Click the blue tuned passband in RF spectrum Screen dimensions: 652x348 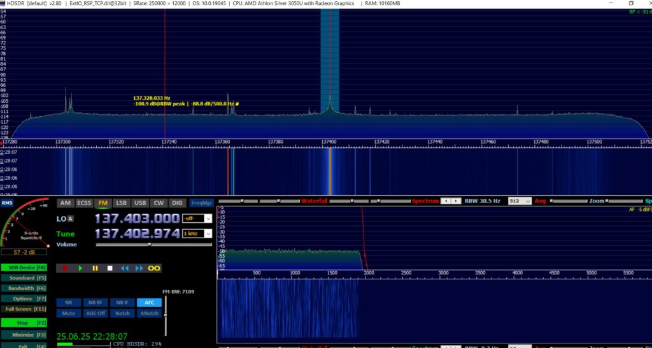coord(330,60)
